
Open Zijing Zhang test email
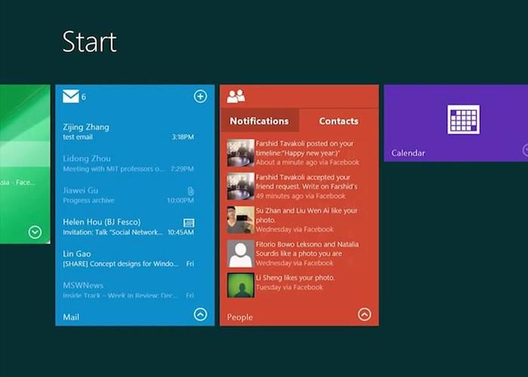(x=128, y=132)
